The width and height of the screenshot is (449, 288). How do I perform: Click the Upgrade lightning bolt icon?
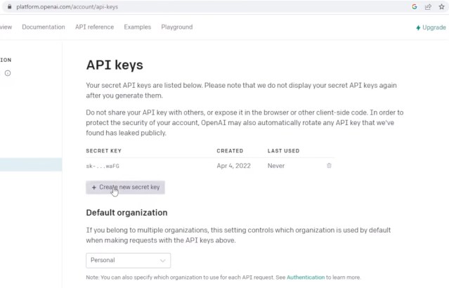[419, 27]
